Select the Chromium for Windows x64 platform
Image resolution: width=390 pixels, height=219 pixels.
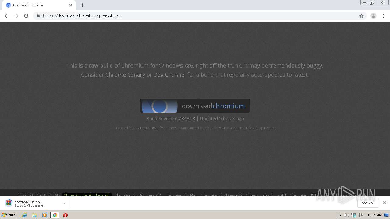(x=138, y=195)
